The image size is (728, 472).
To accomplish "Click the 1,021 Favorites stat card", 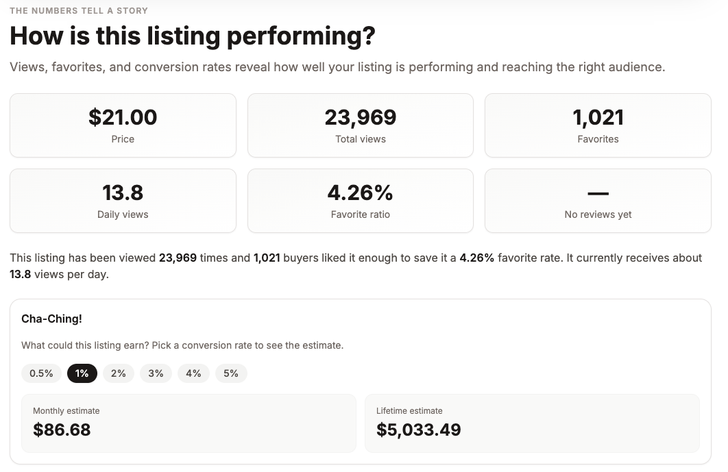I will coord(598,125).
